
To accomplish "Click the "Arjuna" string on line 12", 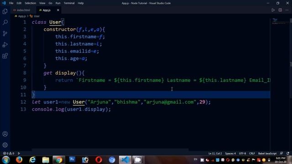I will point(99,102).
